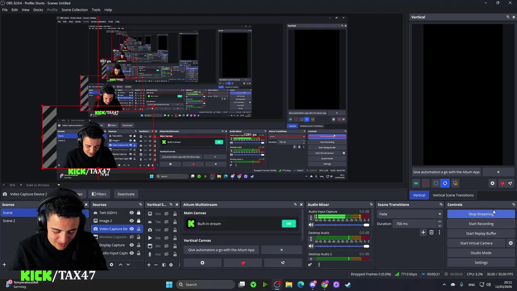The width and height of the screenshot is (517, 291).
Task: Open the Tools menu
Action: (x=96, y=10)
